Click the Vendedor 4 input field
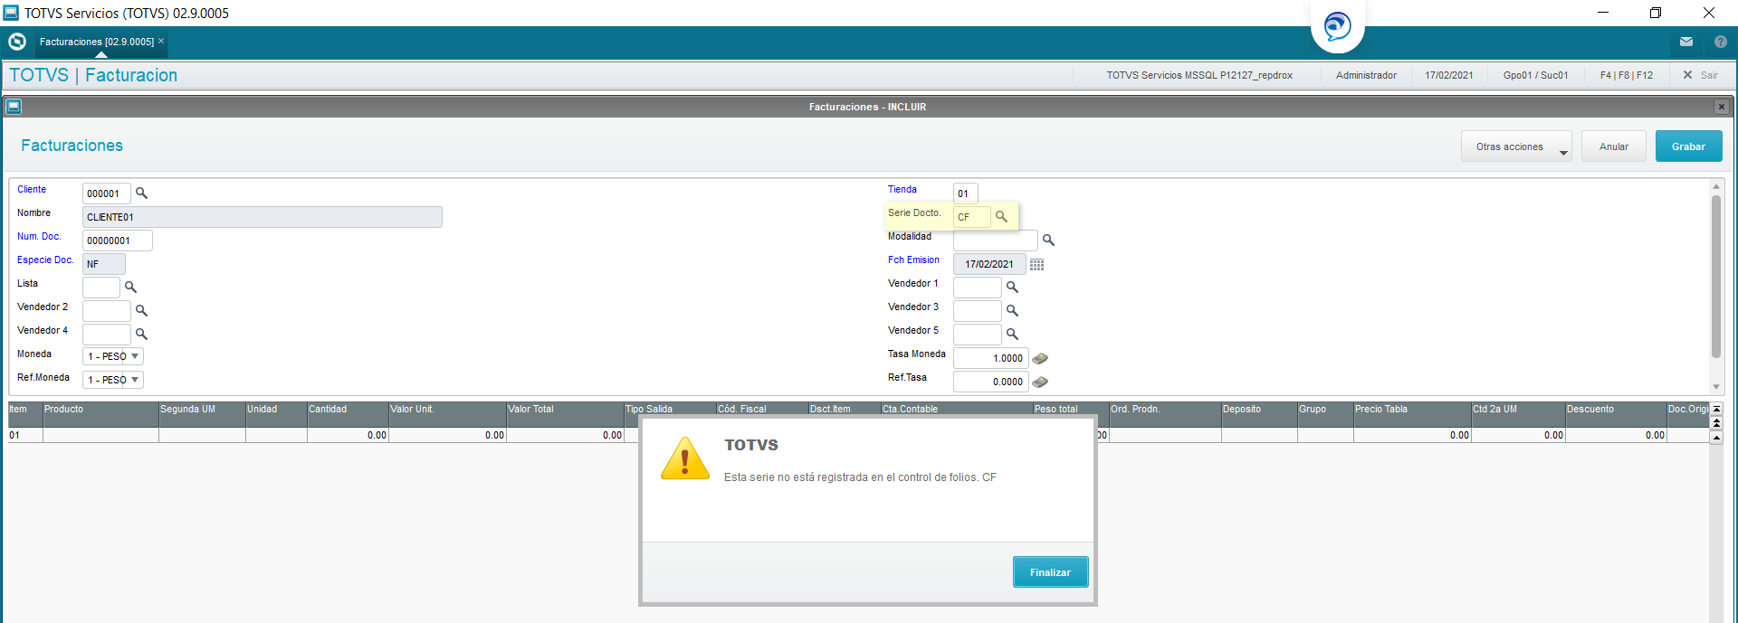Viewport: 1738px width, 623px height. tap(107, 335)
